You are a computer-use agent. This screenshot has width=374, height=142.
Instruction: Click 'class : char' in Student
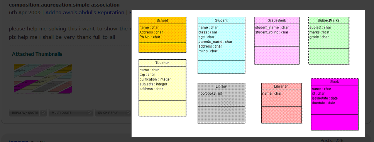point(208,32)
